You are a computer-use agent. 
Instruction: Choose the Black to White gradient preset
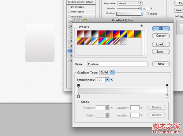[x=95, y=34]
